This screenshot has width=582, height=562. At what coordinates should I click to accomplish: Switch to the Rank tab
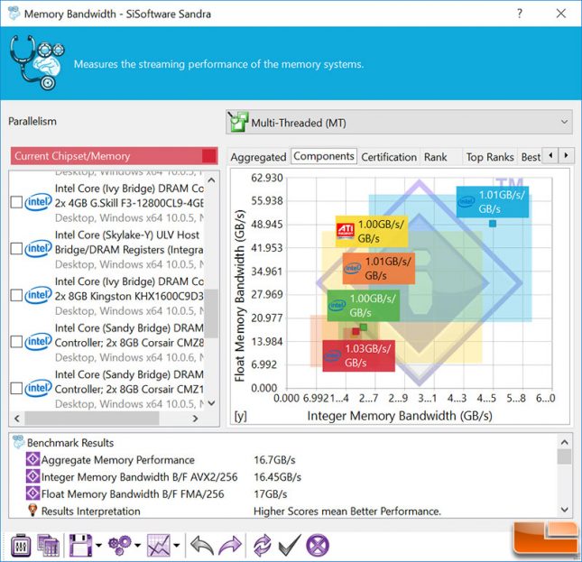[436, 157]
